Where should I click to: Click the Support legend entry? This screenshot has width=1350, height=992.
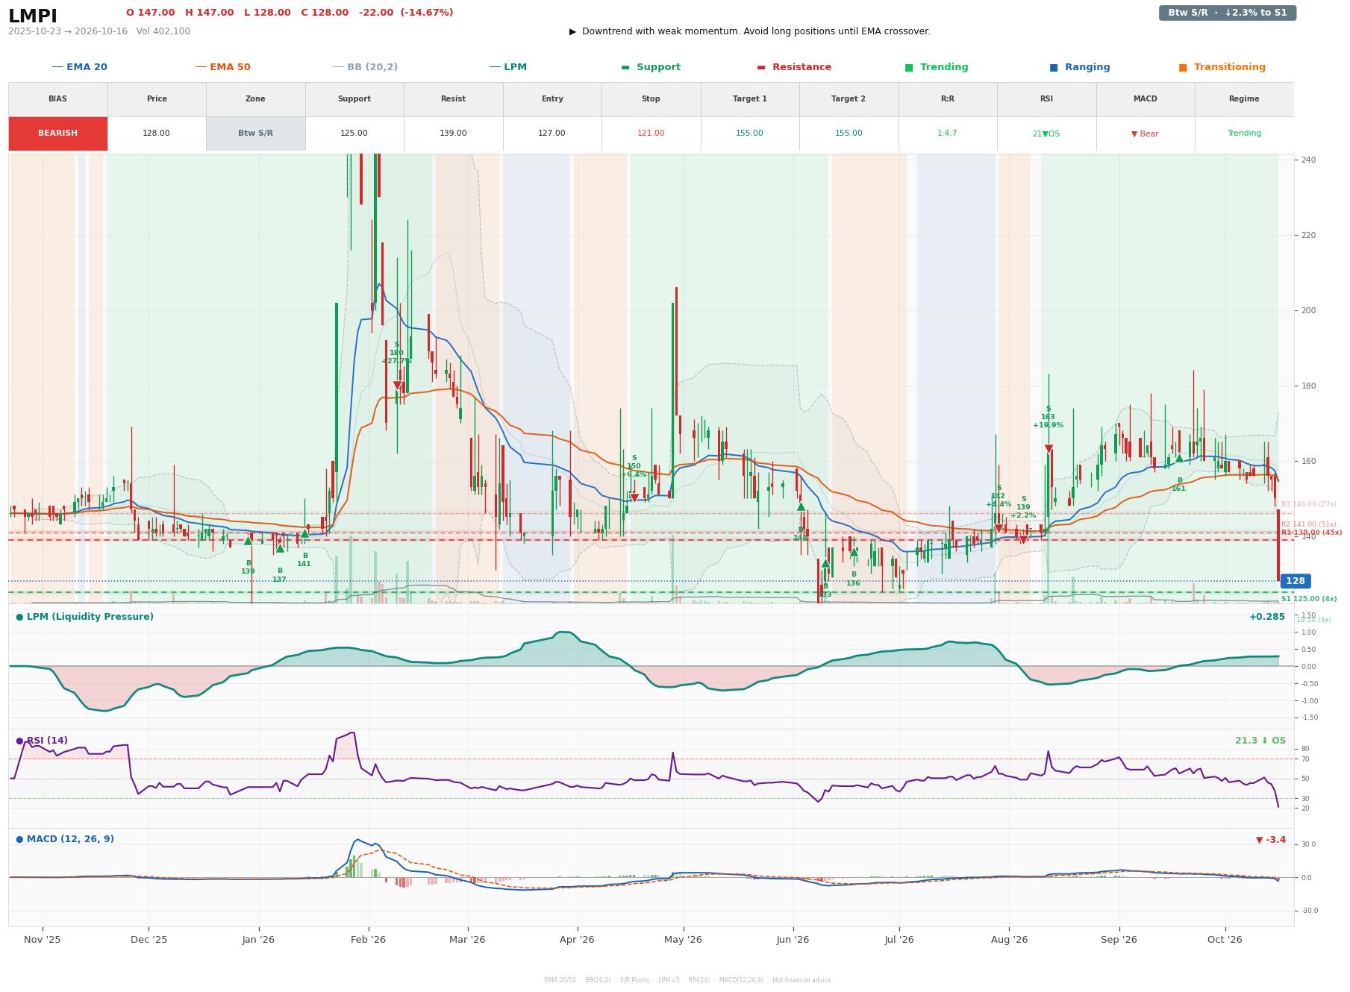pyautogui.click(x=651, y=67)
